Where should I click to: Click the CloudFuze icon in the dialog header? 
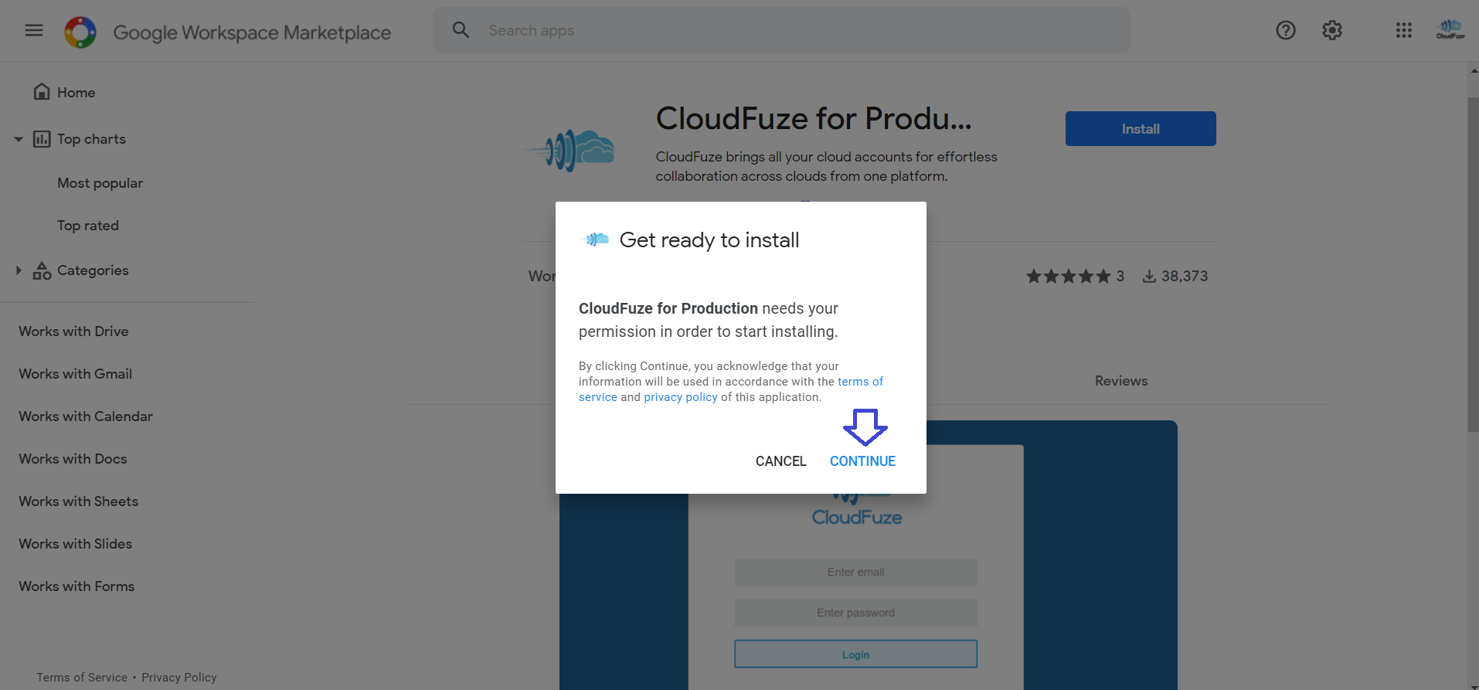coord(596,240)
